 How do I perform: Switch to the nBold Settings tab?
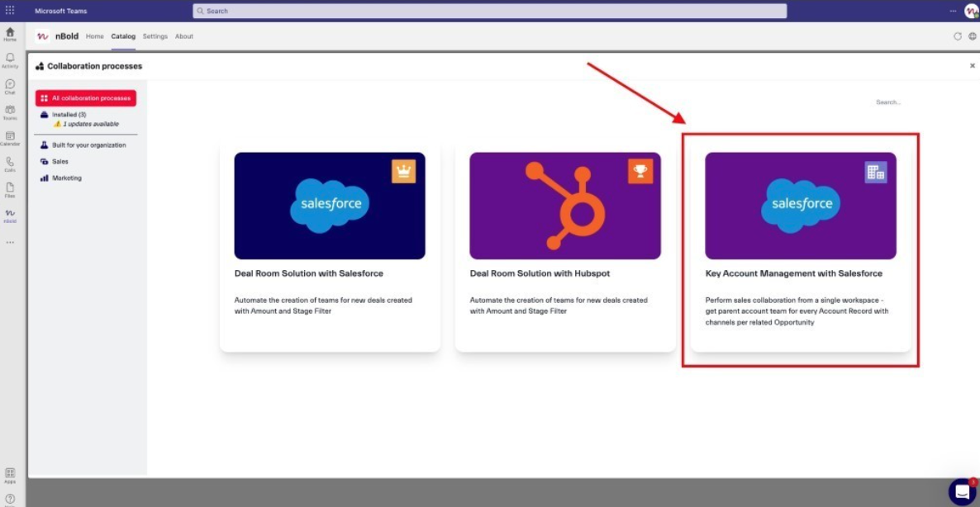155,36
